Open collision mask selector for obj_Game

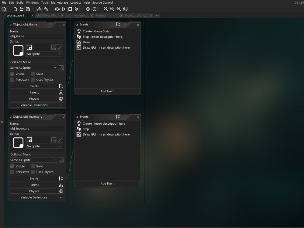pos(55,68)
